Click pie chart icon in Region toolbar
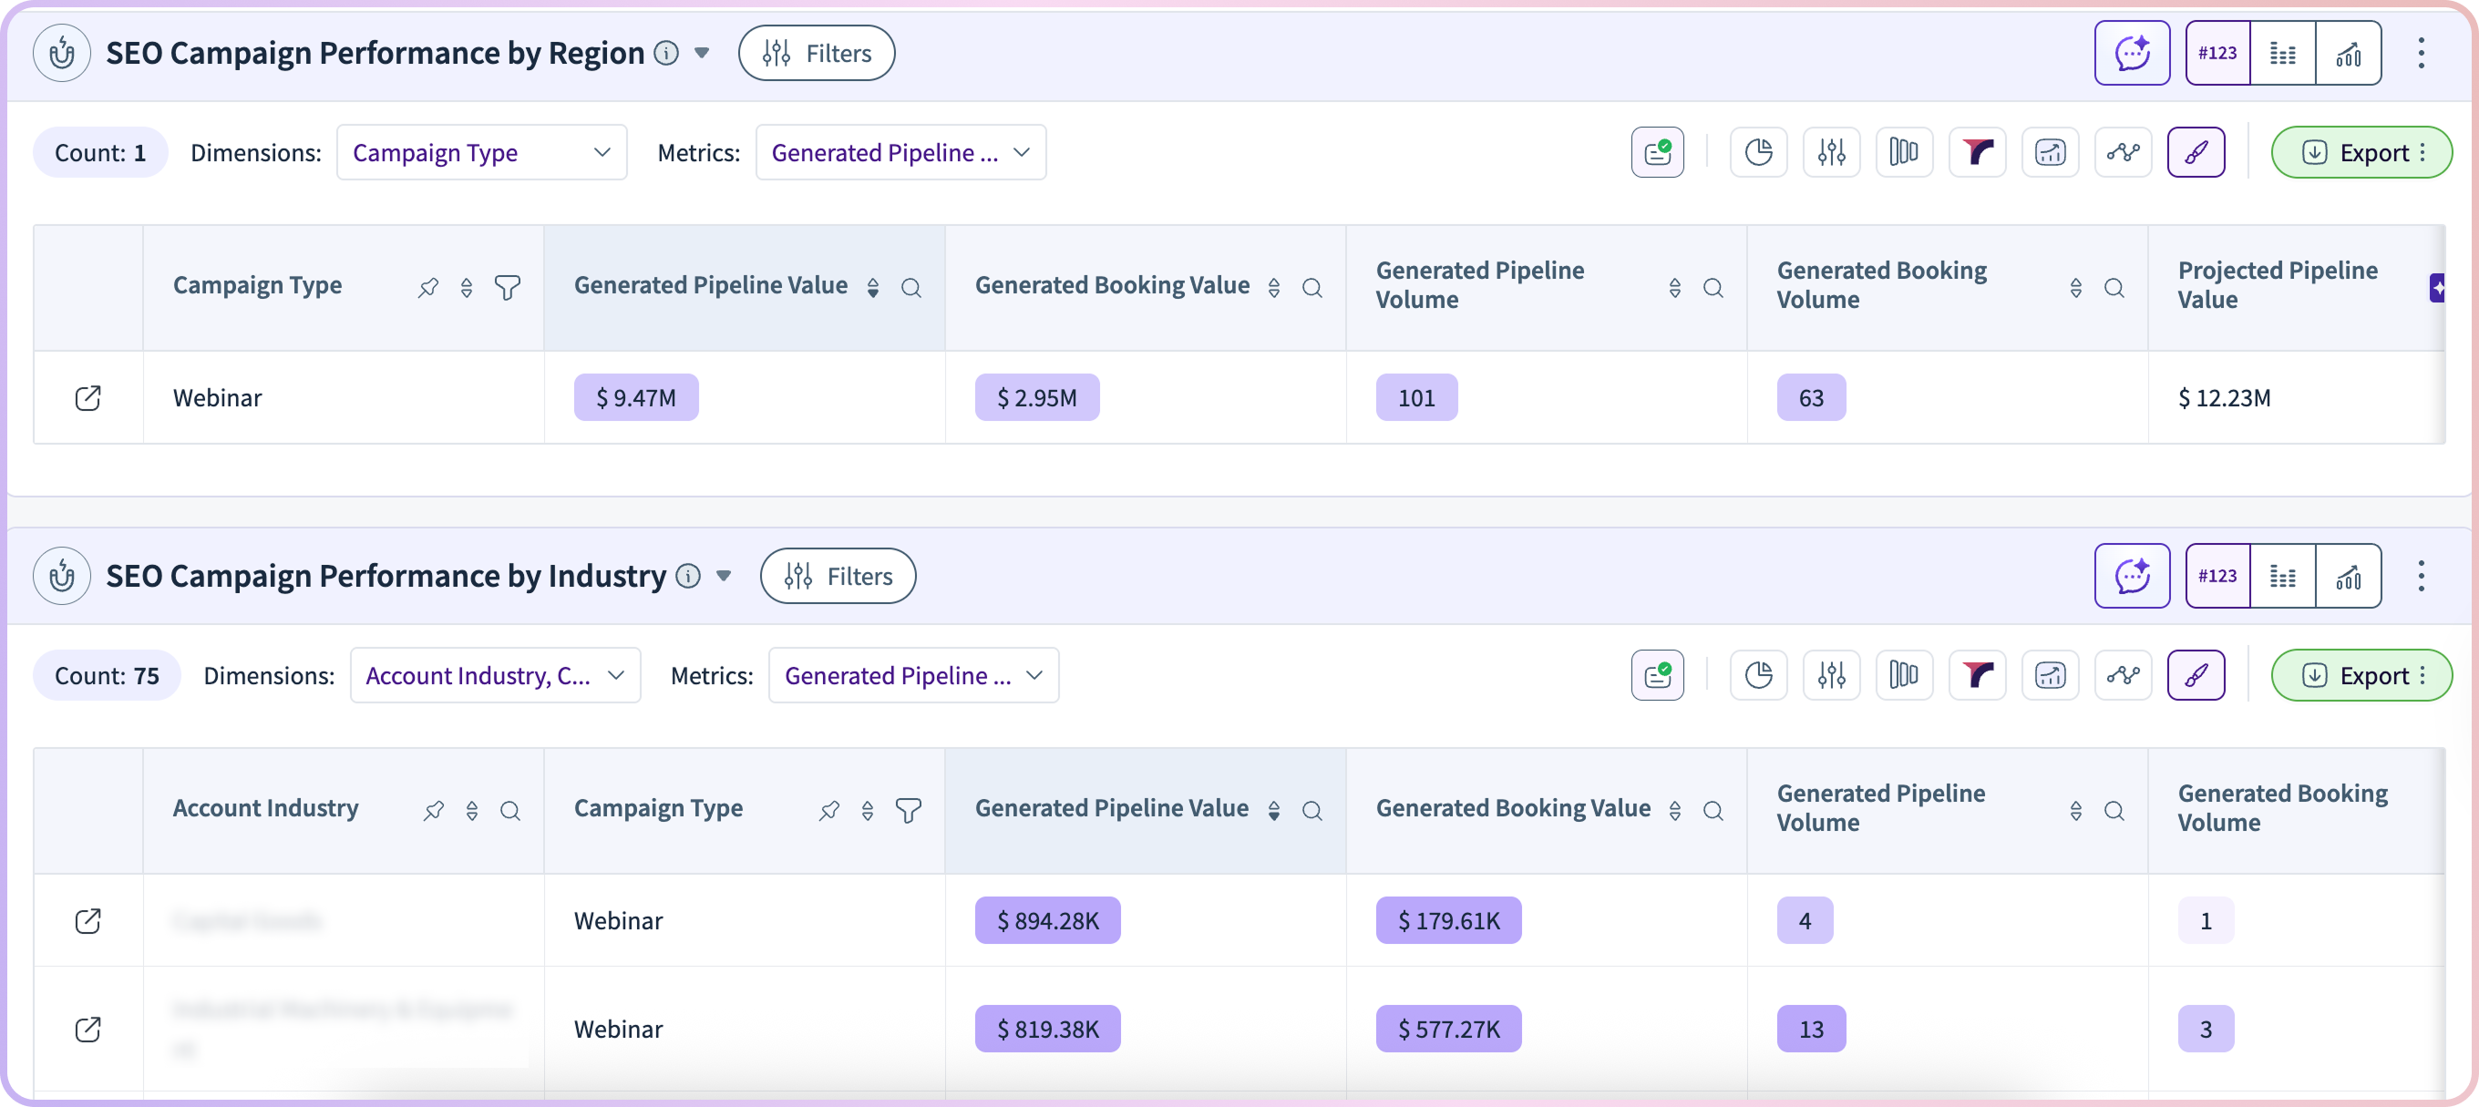 (x=1758, y=152)
